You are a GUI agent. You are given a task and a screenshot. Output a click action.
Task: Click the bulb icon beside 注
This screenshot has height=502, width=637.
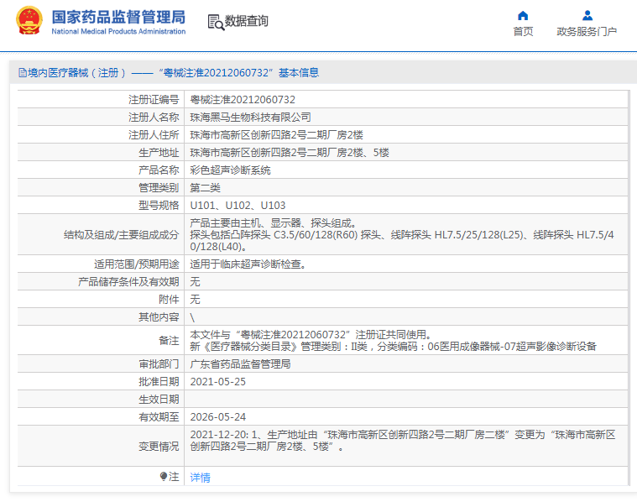(x=164, y=476)
